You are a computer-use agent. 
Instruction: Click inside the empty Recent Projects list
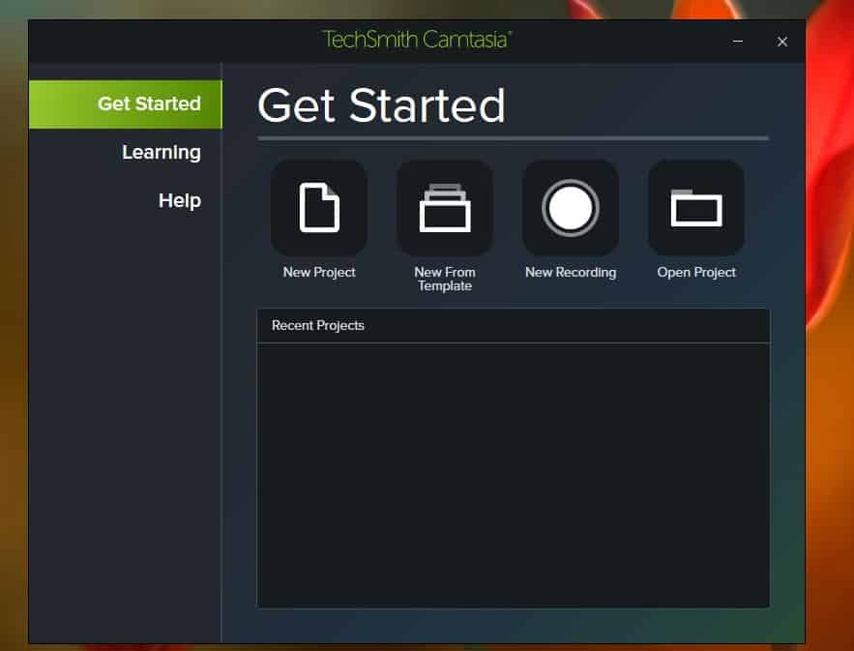(513, 474)
